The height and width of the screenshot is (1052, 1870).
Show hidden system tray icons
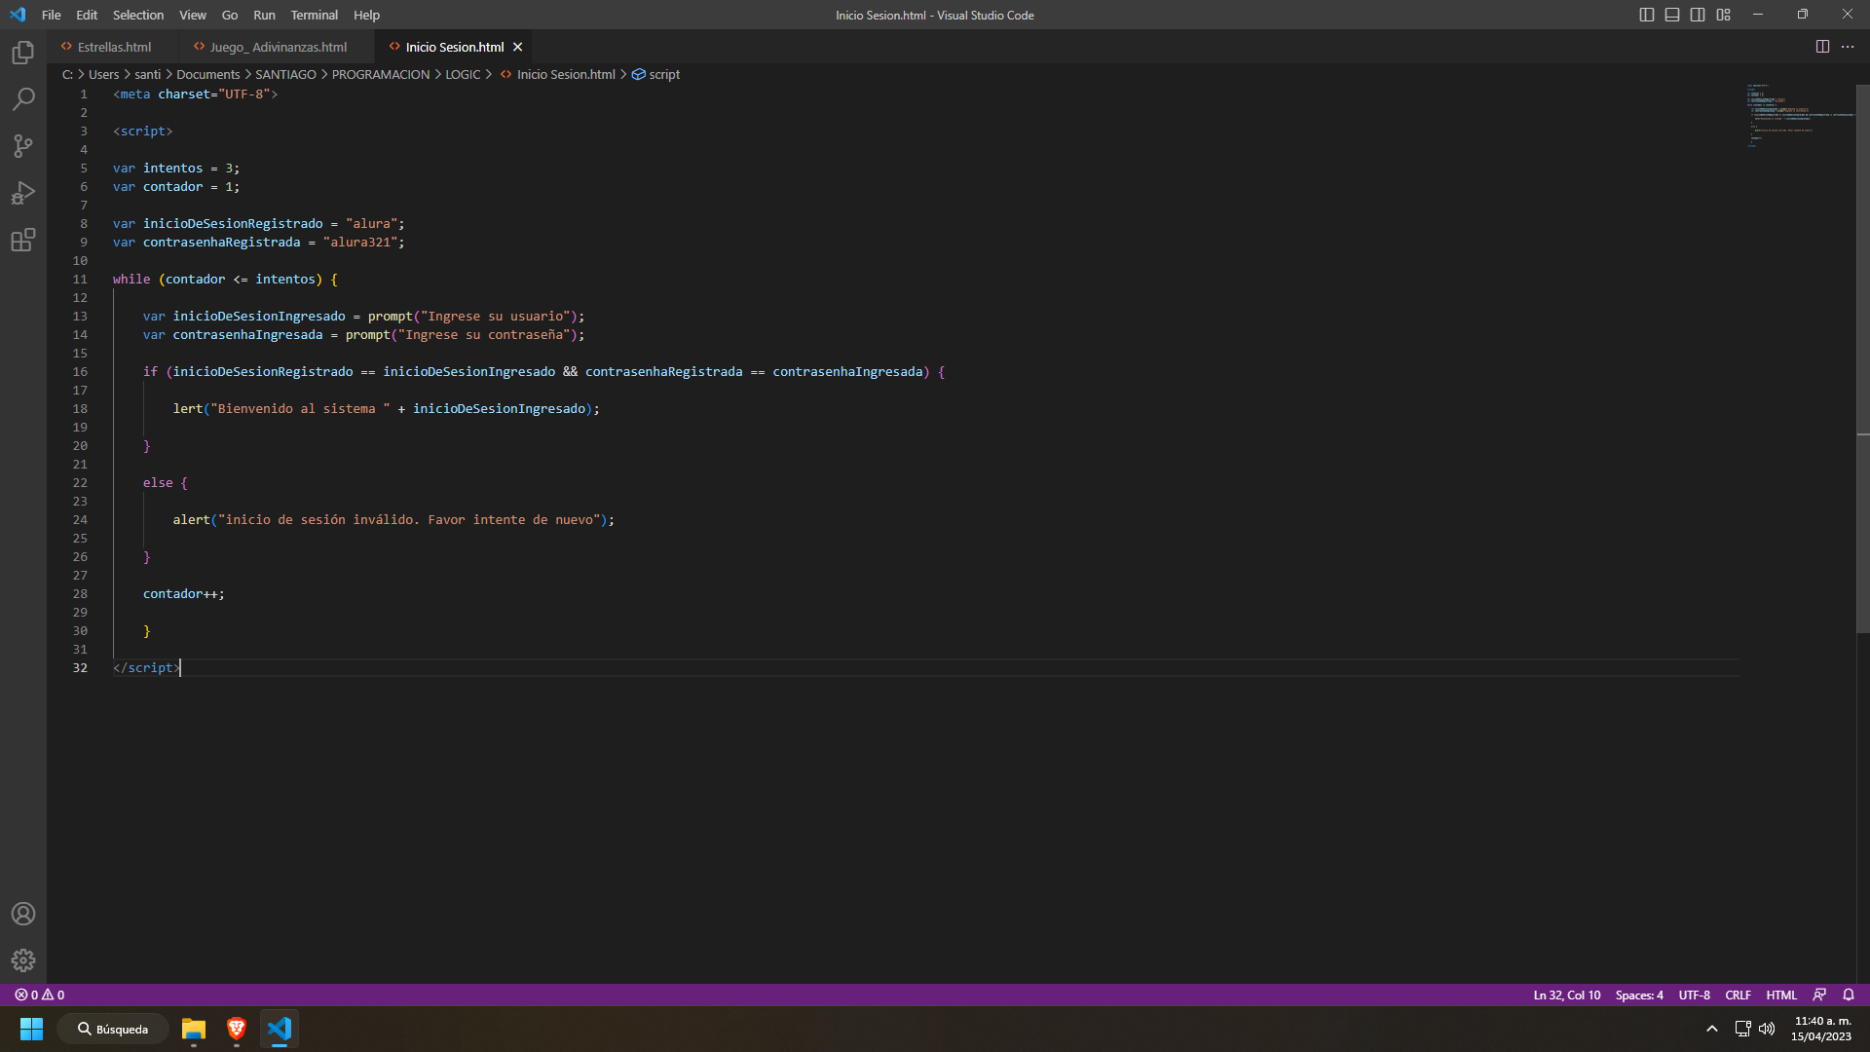click(1712, 1029)
